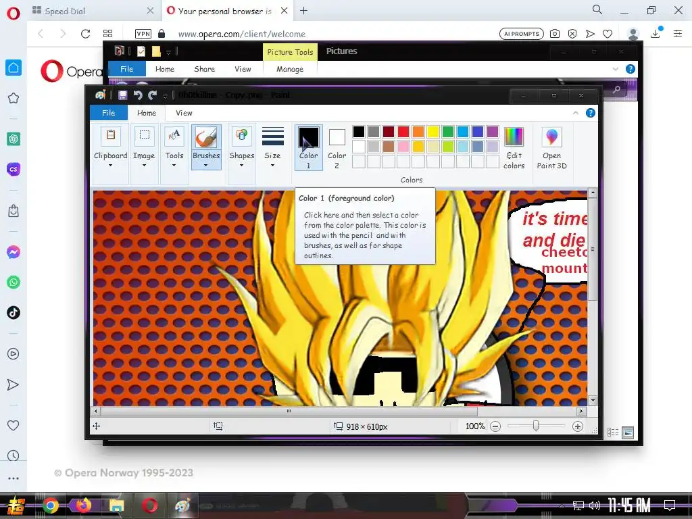This screenshot has height=519, width=692.
Task: Open WhatsApp in Opera sidebar
Action: (x=14, y=282)
